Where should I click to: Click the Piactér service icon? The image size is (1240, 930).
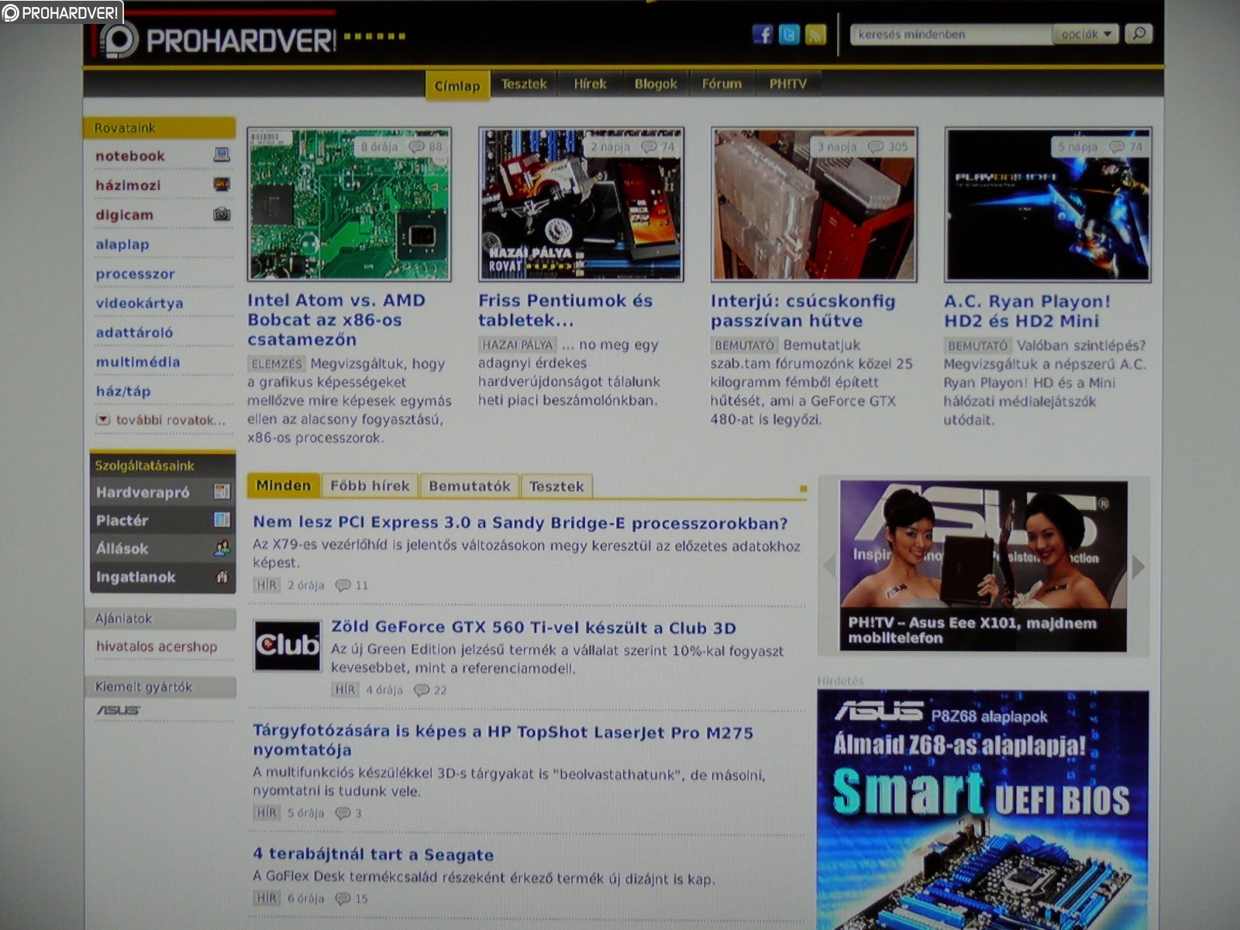(222, 519)
